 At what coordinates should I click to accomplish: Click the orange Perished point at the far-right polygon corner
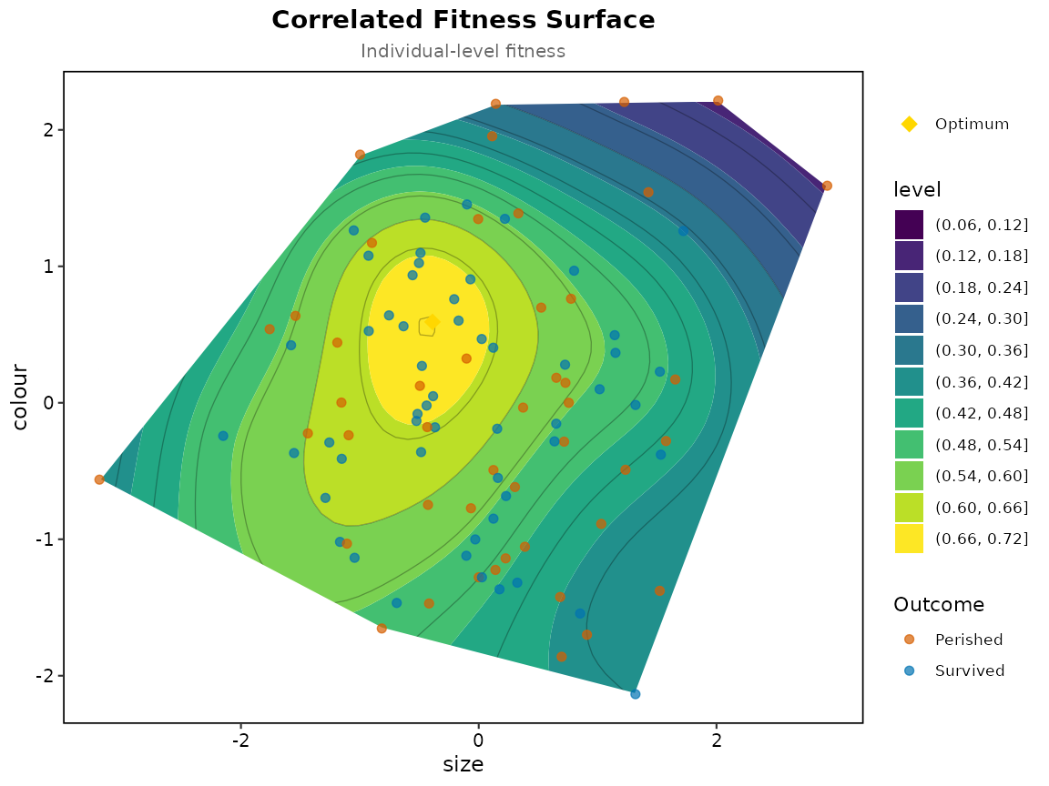point(826,186)
